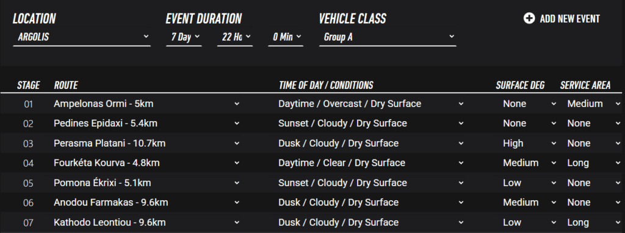Click the plus icon beside Add New Event
The image size is (625, 233).
pyautogui.click(x=529, y=18)
